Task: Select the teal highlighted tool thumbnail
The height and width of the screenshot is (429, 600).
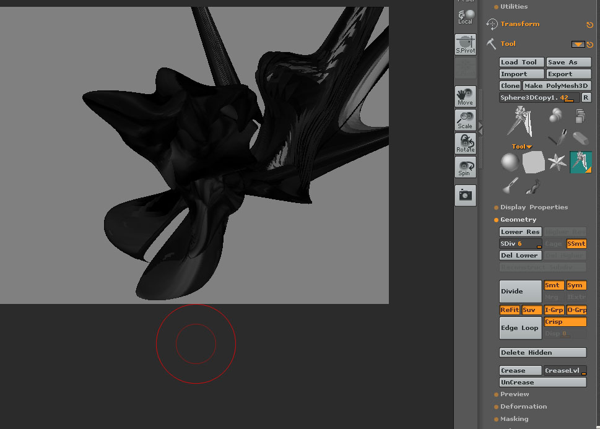Action: coord(580,162)
